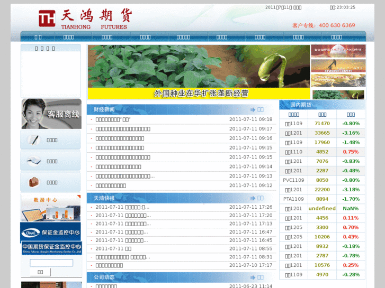Image resolution: width=385 pixels, height=288 pixels.
Task: Click the more arrow in 天鸿快报 header
Action: [257, 198]
